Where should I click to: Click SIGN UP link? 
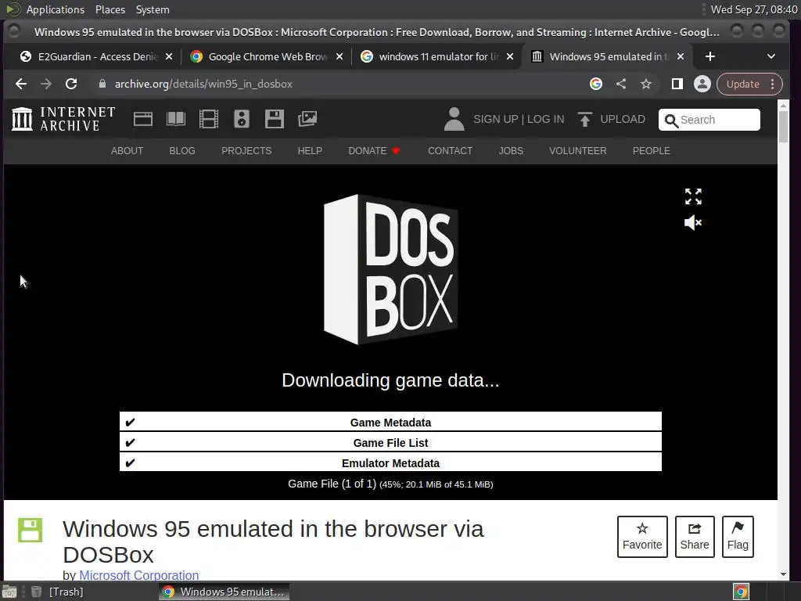coord(495,119)
